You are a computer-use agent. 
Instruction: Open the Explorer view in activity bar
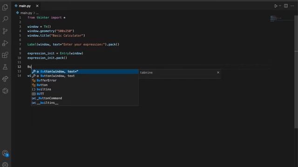5,7
